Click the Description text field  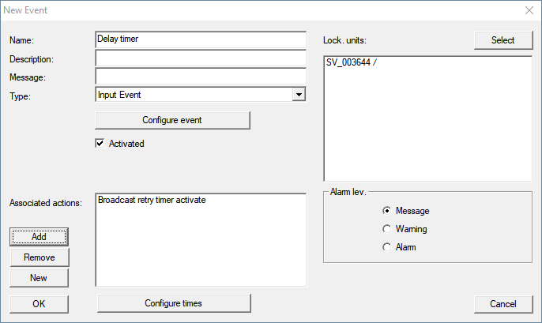click(x=200, y=58)
